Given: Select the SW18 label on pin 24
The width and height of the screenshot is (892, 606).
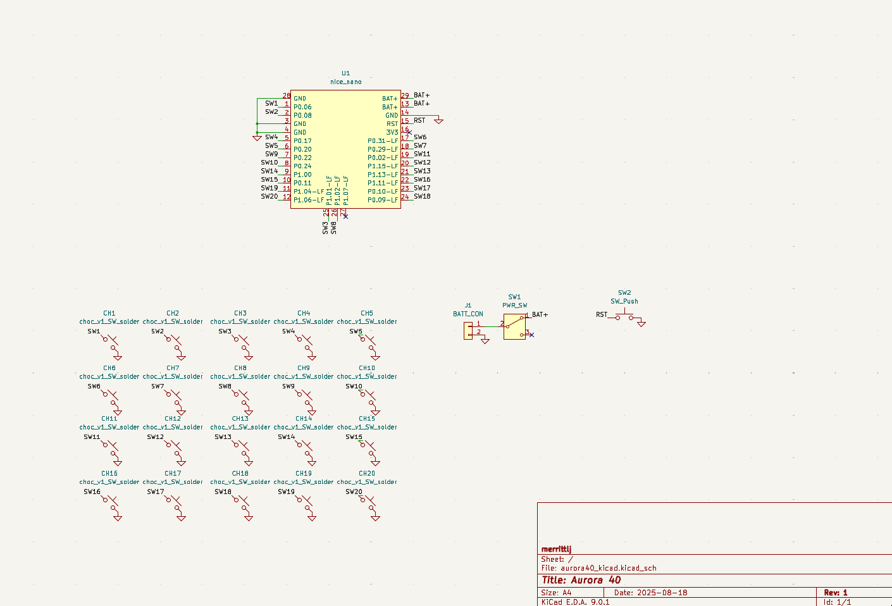Looking at the screenshot, I should pos(422,196).
